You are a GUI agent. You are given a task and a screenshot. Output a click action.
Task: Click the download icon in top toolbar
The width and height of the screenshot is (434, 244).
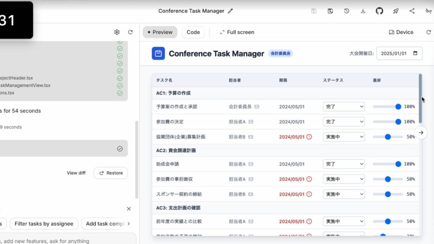point(363,11)
